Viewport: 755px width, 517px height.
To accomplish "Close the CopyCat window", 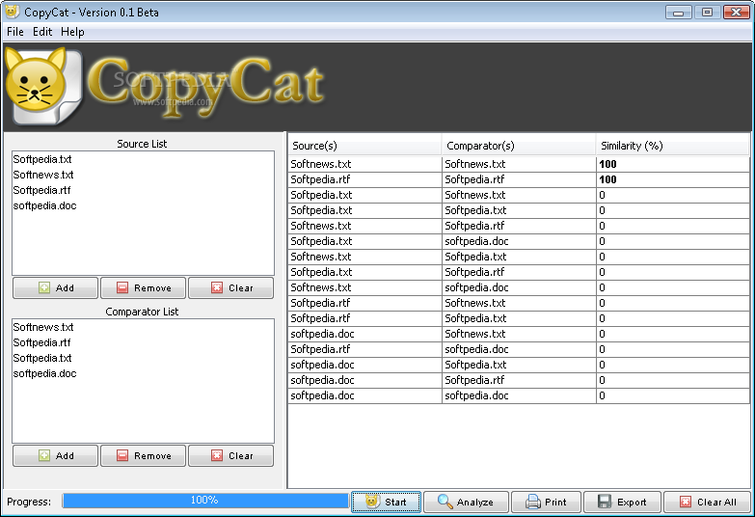I will point(737,12).
